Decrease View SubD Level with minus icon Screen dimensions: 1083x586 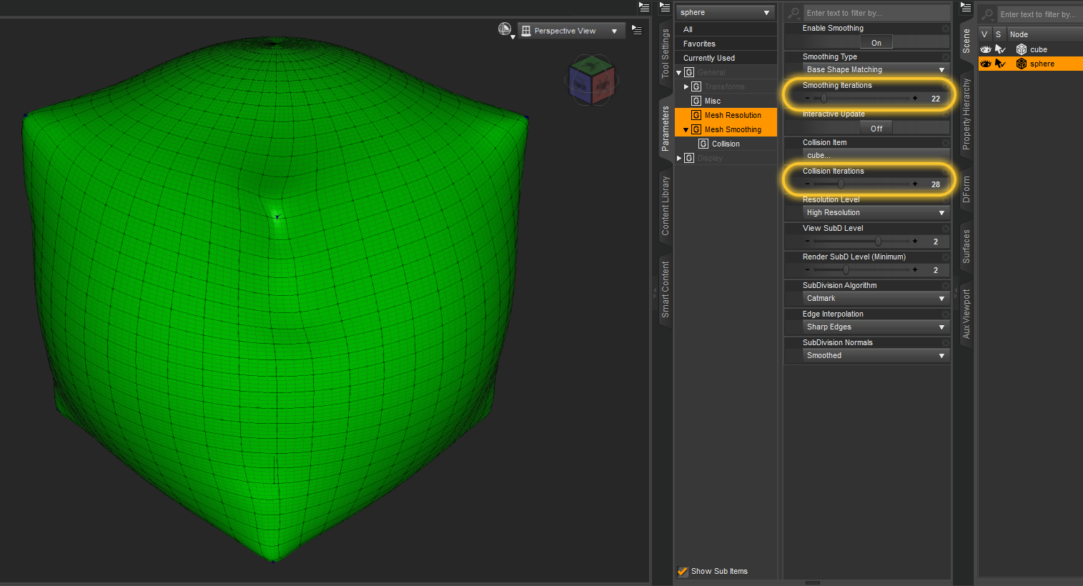click(807, 242)
